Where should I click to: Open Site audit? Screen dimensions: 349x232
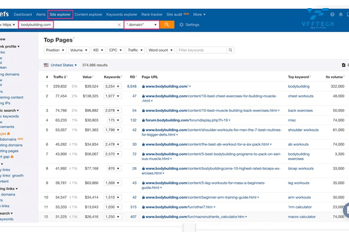pyautogui.click(x=174, y=14)
